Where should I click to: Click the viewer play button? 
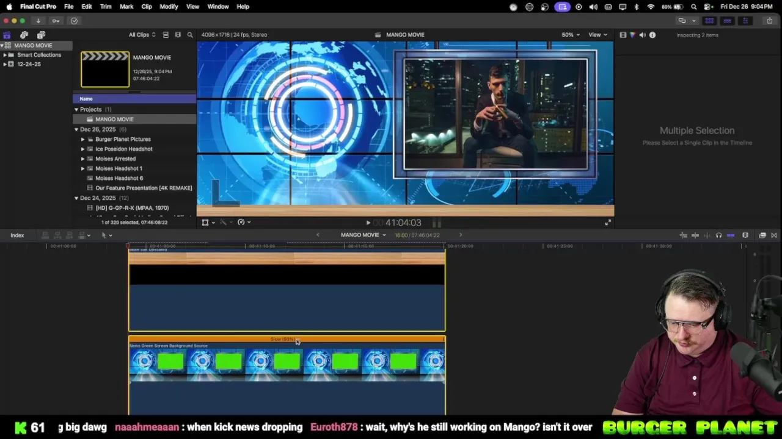[368, 223]
